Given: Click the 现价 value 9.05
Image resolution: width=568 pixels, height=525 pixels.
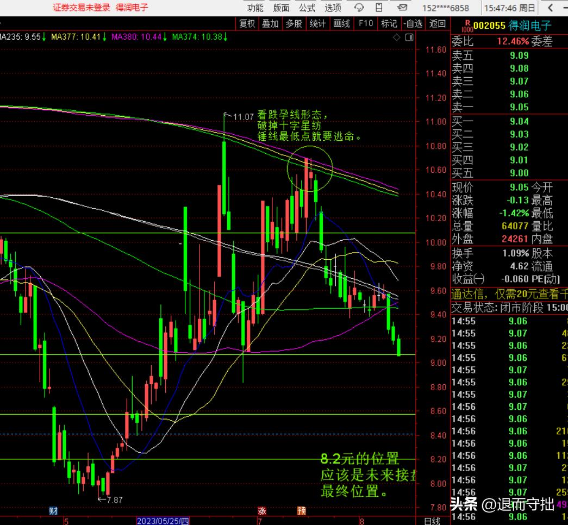Looking at the screenshot, I should click(x=519, y=187).
